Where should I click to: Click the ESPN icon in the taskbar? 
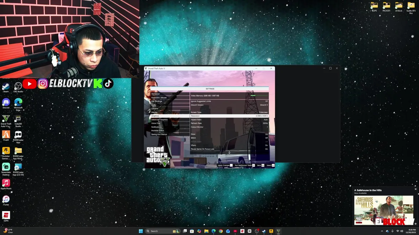click(242, 231)
